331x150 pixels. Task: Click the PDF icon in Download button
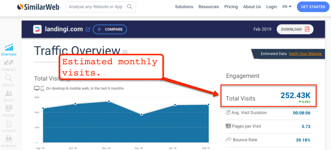[307, 29]
